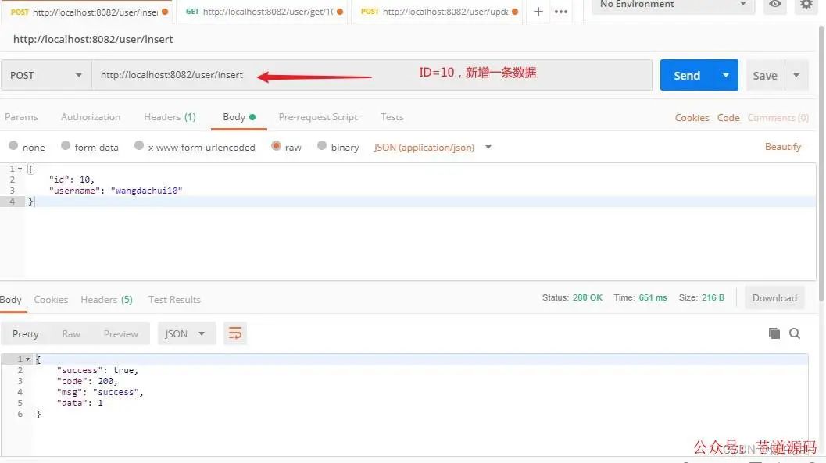
Task: Open the Tests tab
Action: tap(392, 117)
